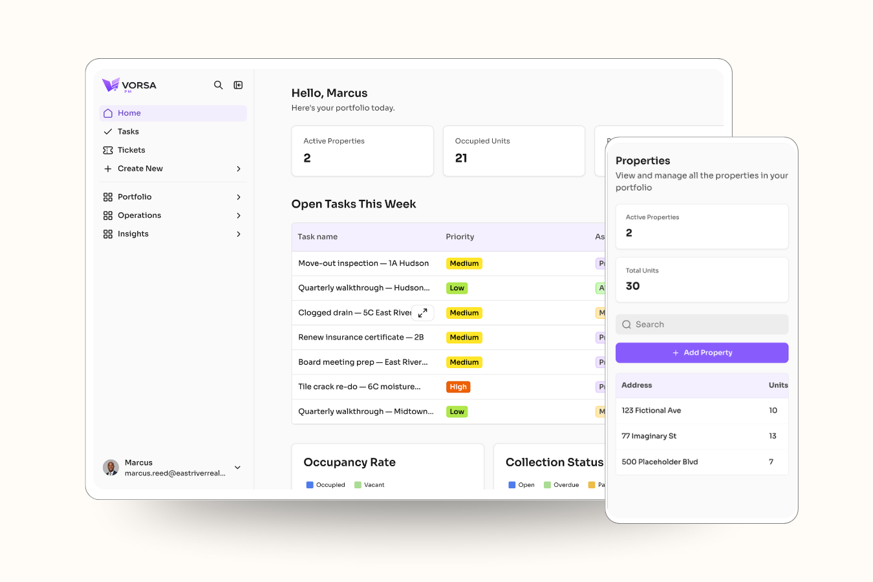Open task Quarterly walkthrough — Hudson...
Viewport: 873px width, 582px height.
pos(364,288)
